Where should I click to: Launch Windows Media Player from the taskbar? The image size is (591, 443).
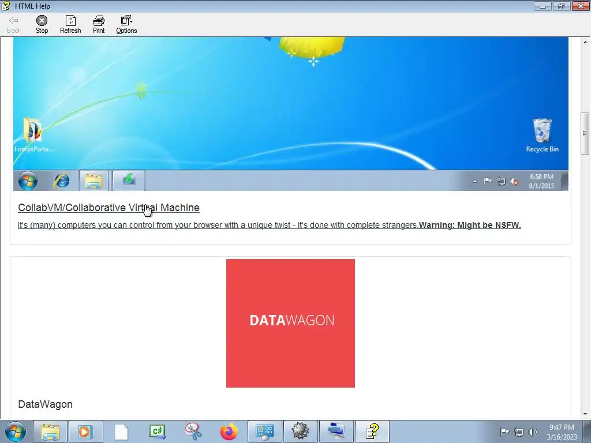(x=85, y=431)
